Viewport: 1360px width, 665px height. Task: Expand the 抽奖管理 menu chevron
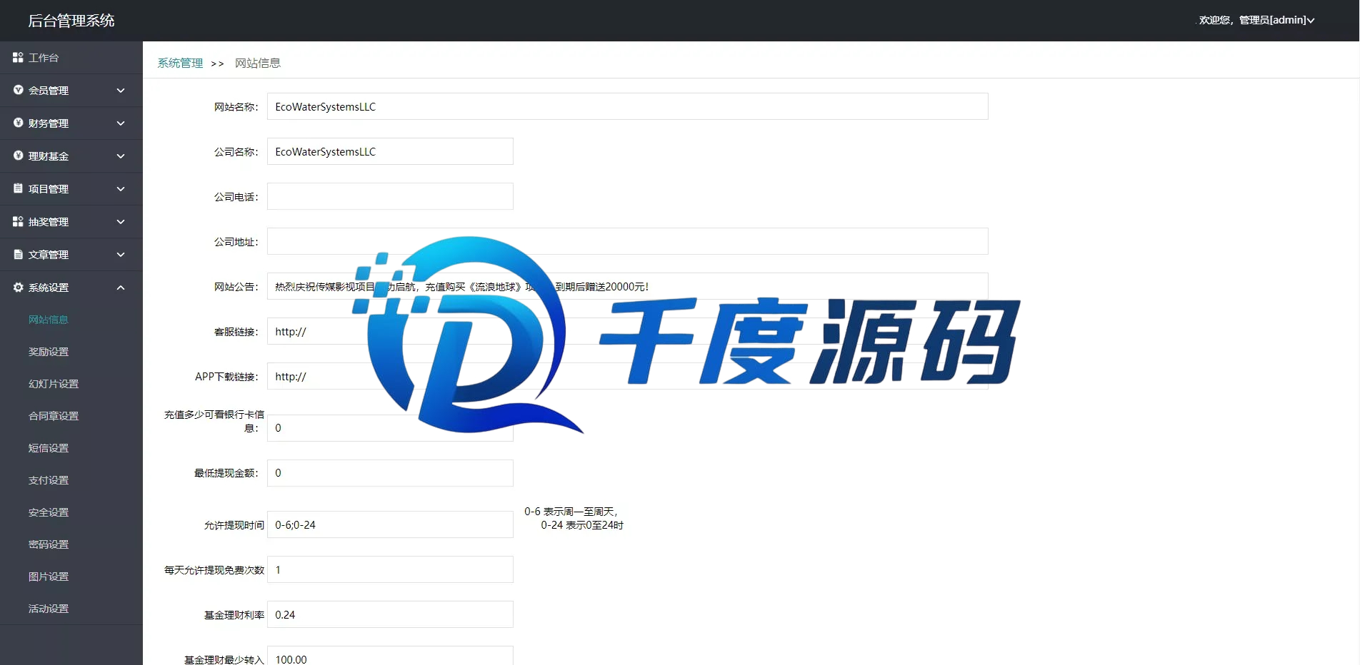[121, 222]
